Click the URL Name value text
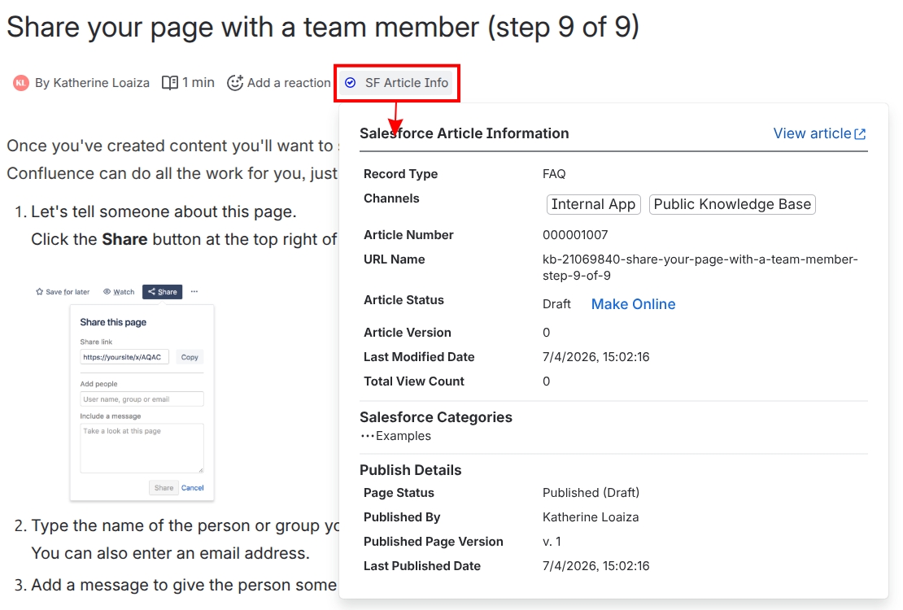903x610 pixels. (700, 268)
